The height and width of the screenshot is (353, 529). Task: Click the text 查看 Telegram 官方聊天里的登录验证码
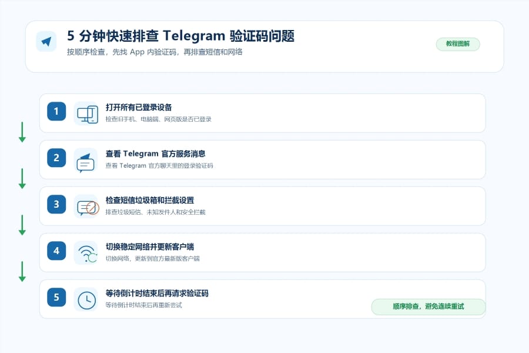(x=159, y=165)
